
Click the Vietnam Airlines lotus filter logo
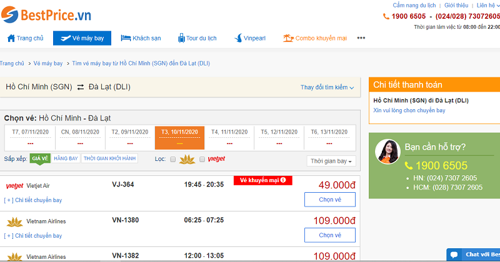pyautogui.click(x=187, y=159)
